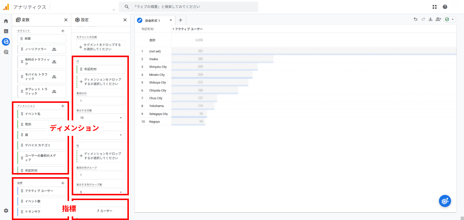Click the Nagoya row
The width and height of the screenshot is (464, 220).
point(295,122)
